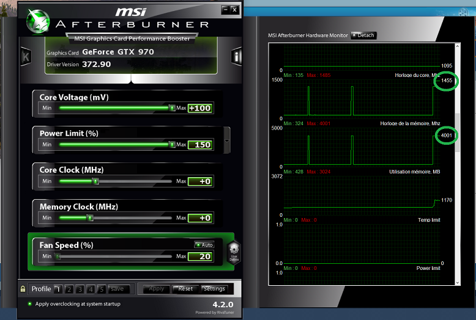The image size is (476, 320).
Task: Open the information i side button
Action: coord(236,56)
